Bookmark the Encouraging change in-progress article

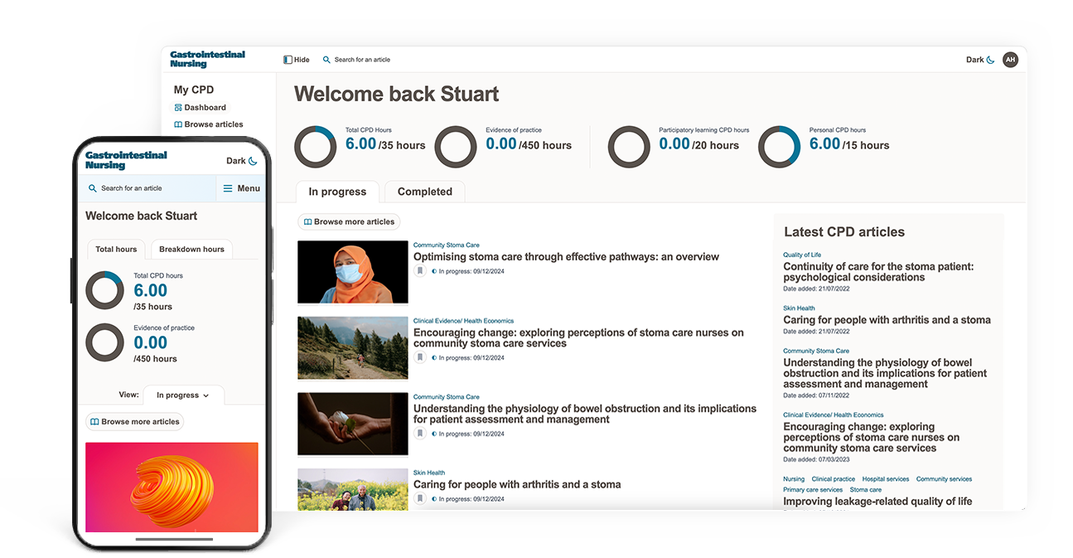point(420,357)
